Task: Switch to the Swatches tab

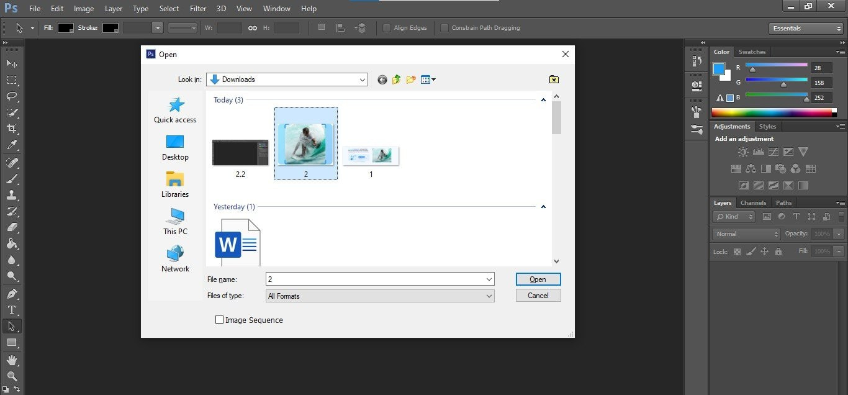Action: (x=752, y=52)
